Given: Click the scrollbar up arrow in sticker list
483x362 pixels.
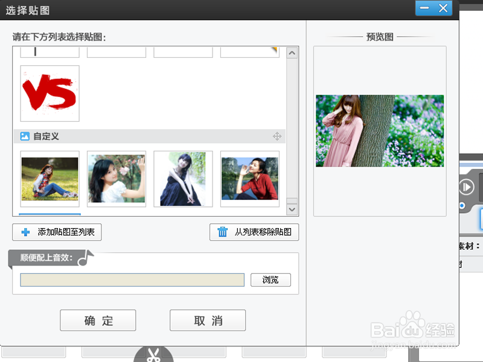Looking at the screenshot, I should pyautogui.click(x=292, y=53).
